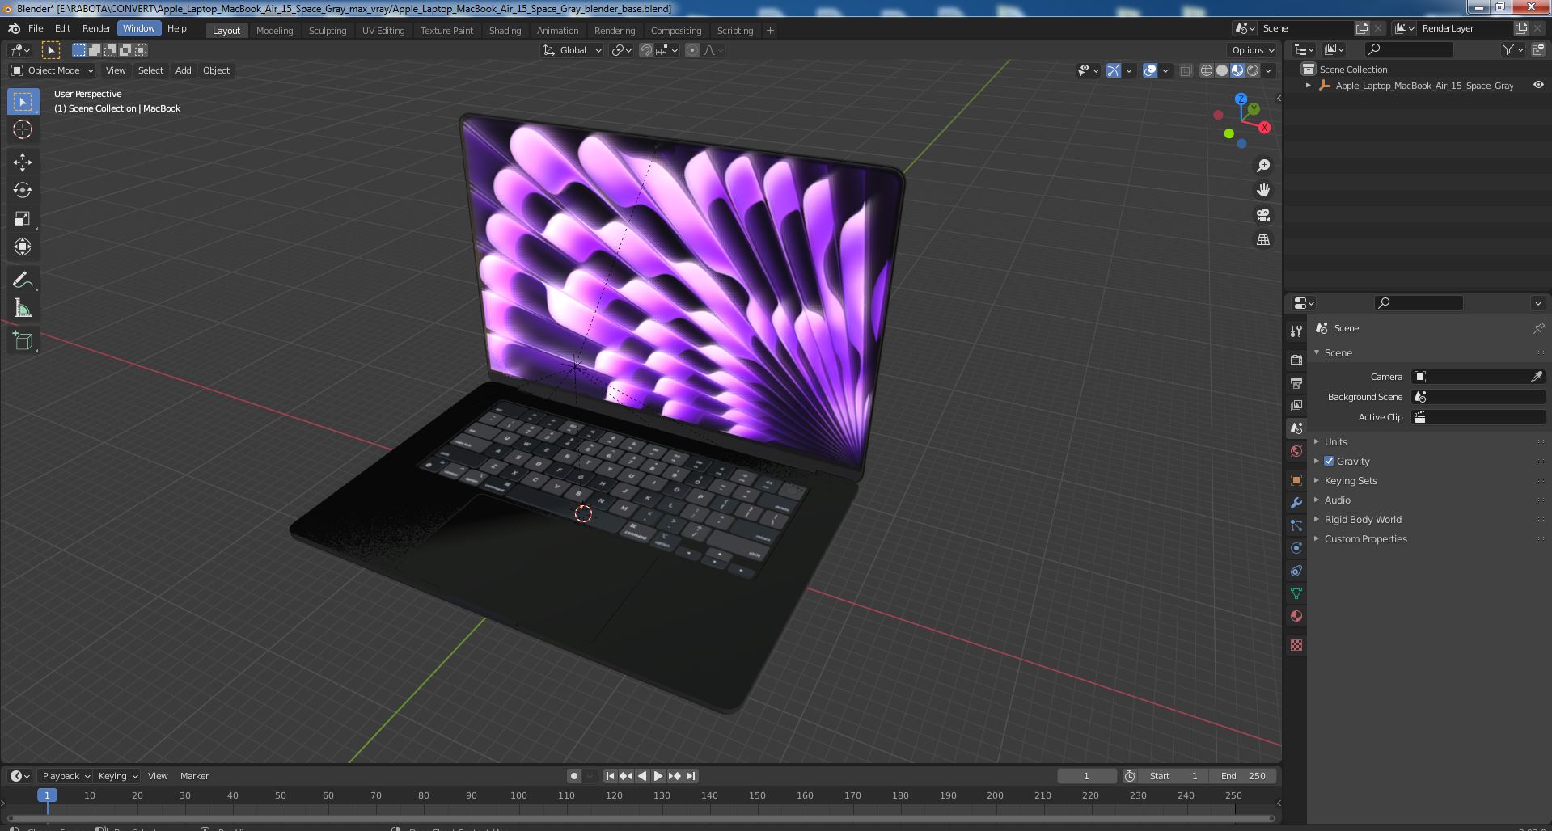This screenshot has height=831, width=1552.
Task: Play the animation forward
Action: [x=658, y=776]
